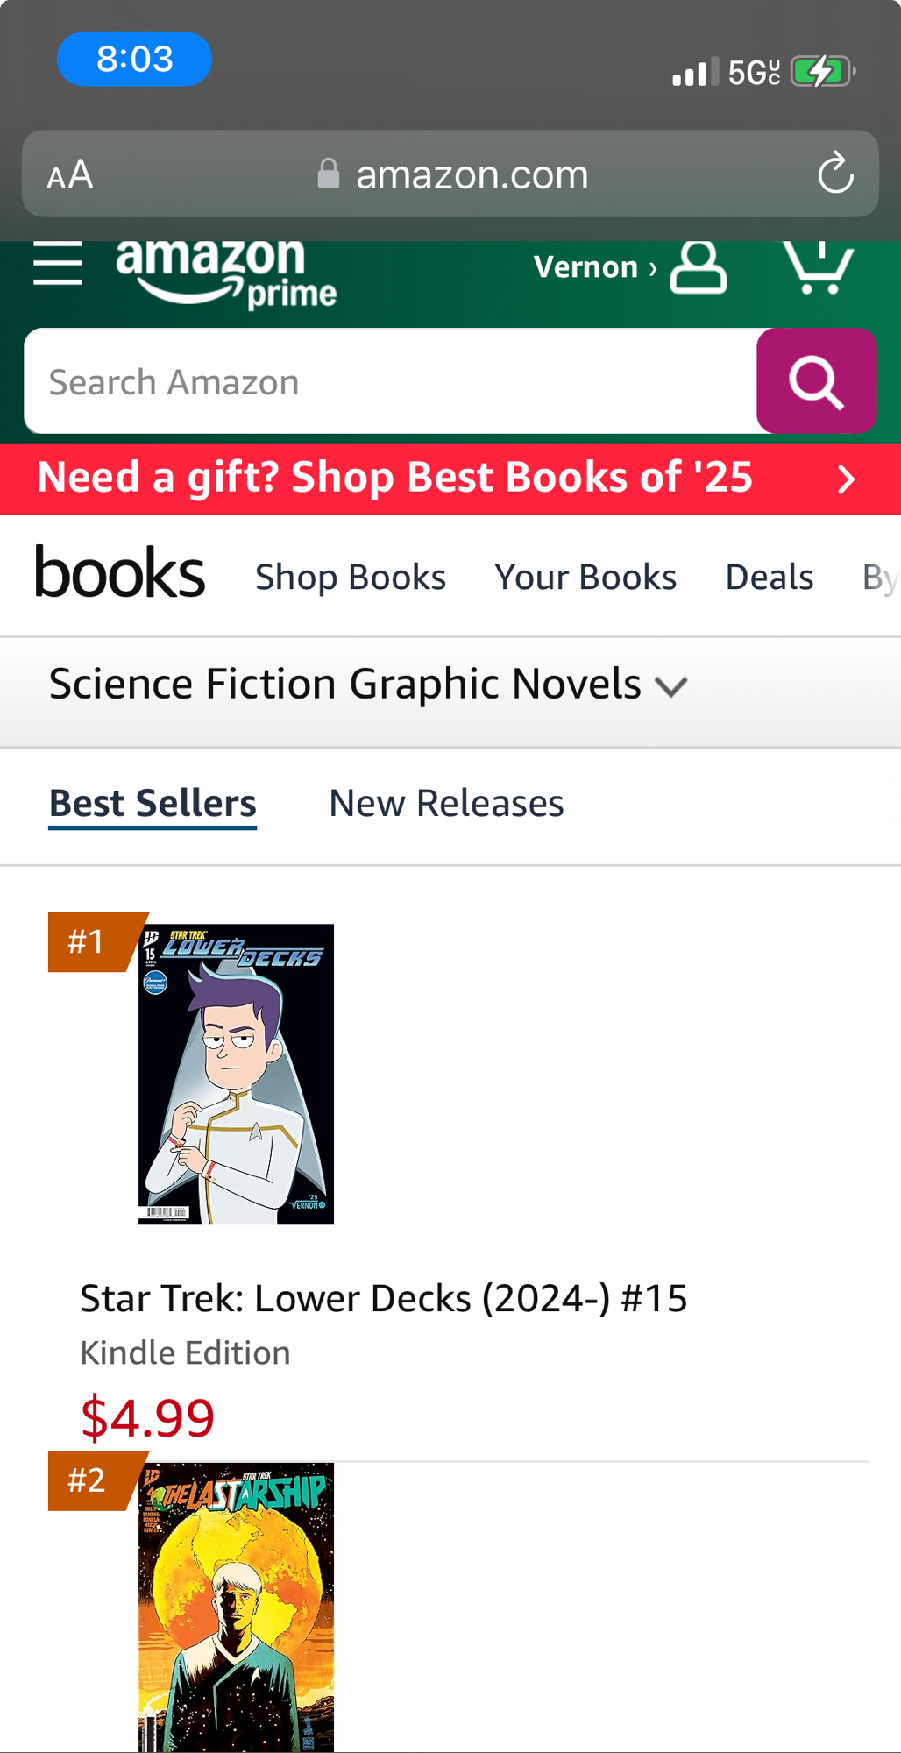Open the AA reader text options

pyautogui.click(x=70, y=174)
